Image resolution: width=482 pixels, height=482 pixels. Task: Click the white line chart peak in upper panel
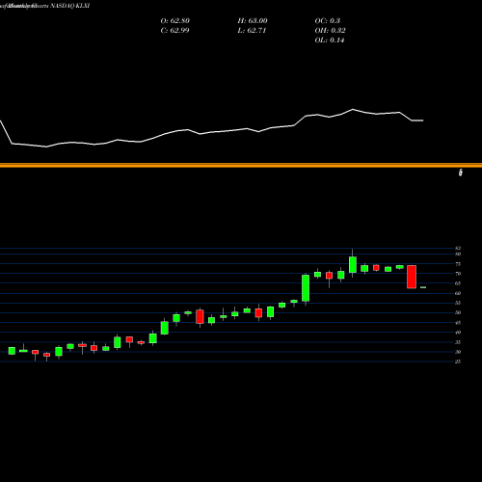[353, 110]
